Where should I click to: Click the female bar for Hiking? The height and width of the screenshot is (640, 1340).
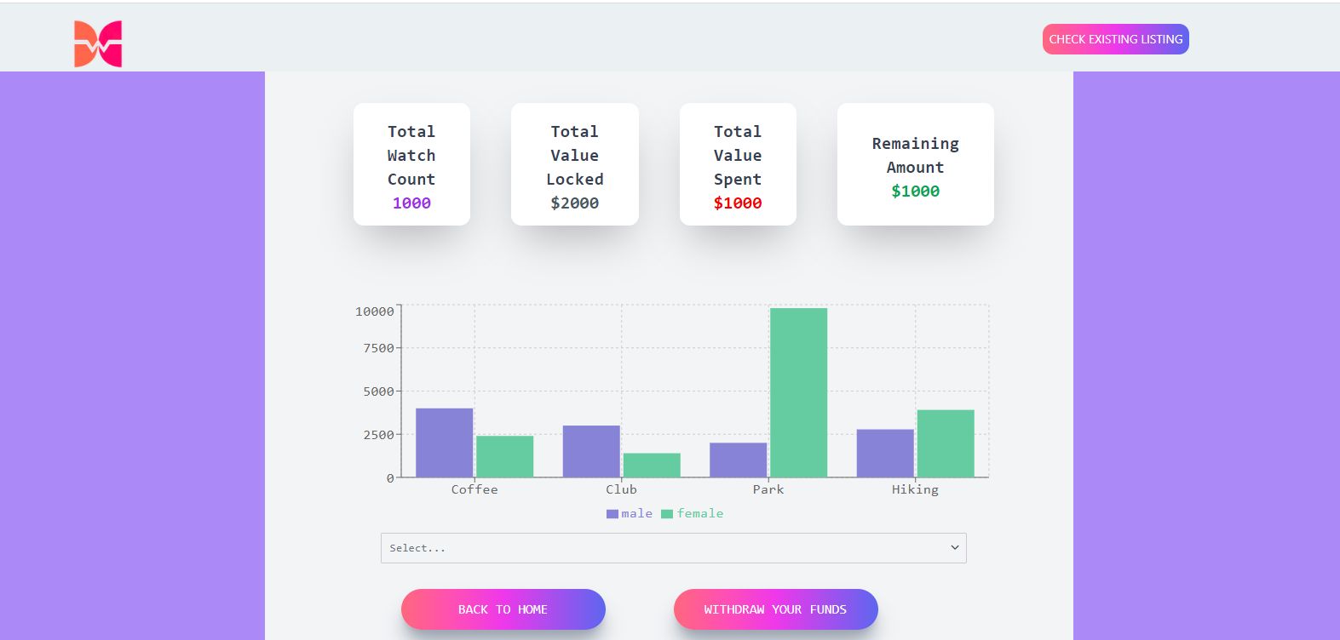(946, 443)
